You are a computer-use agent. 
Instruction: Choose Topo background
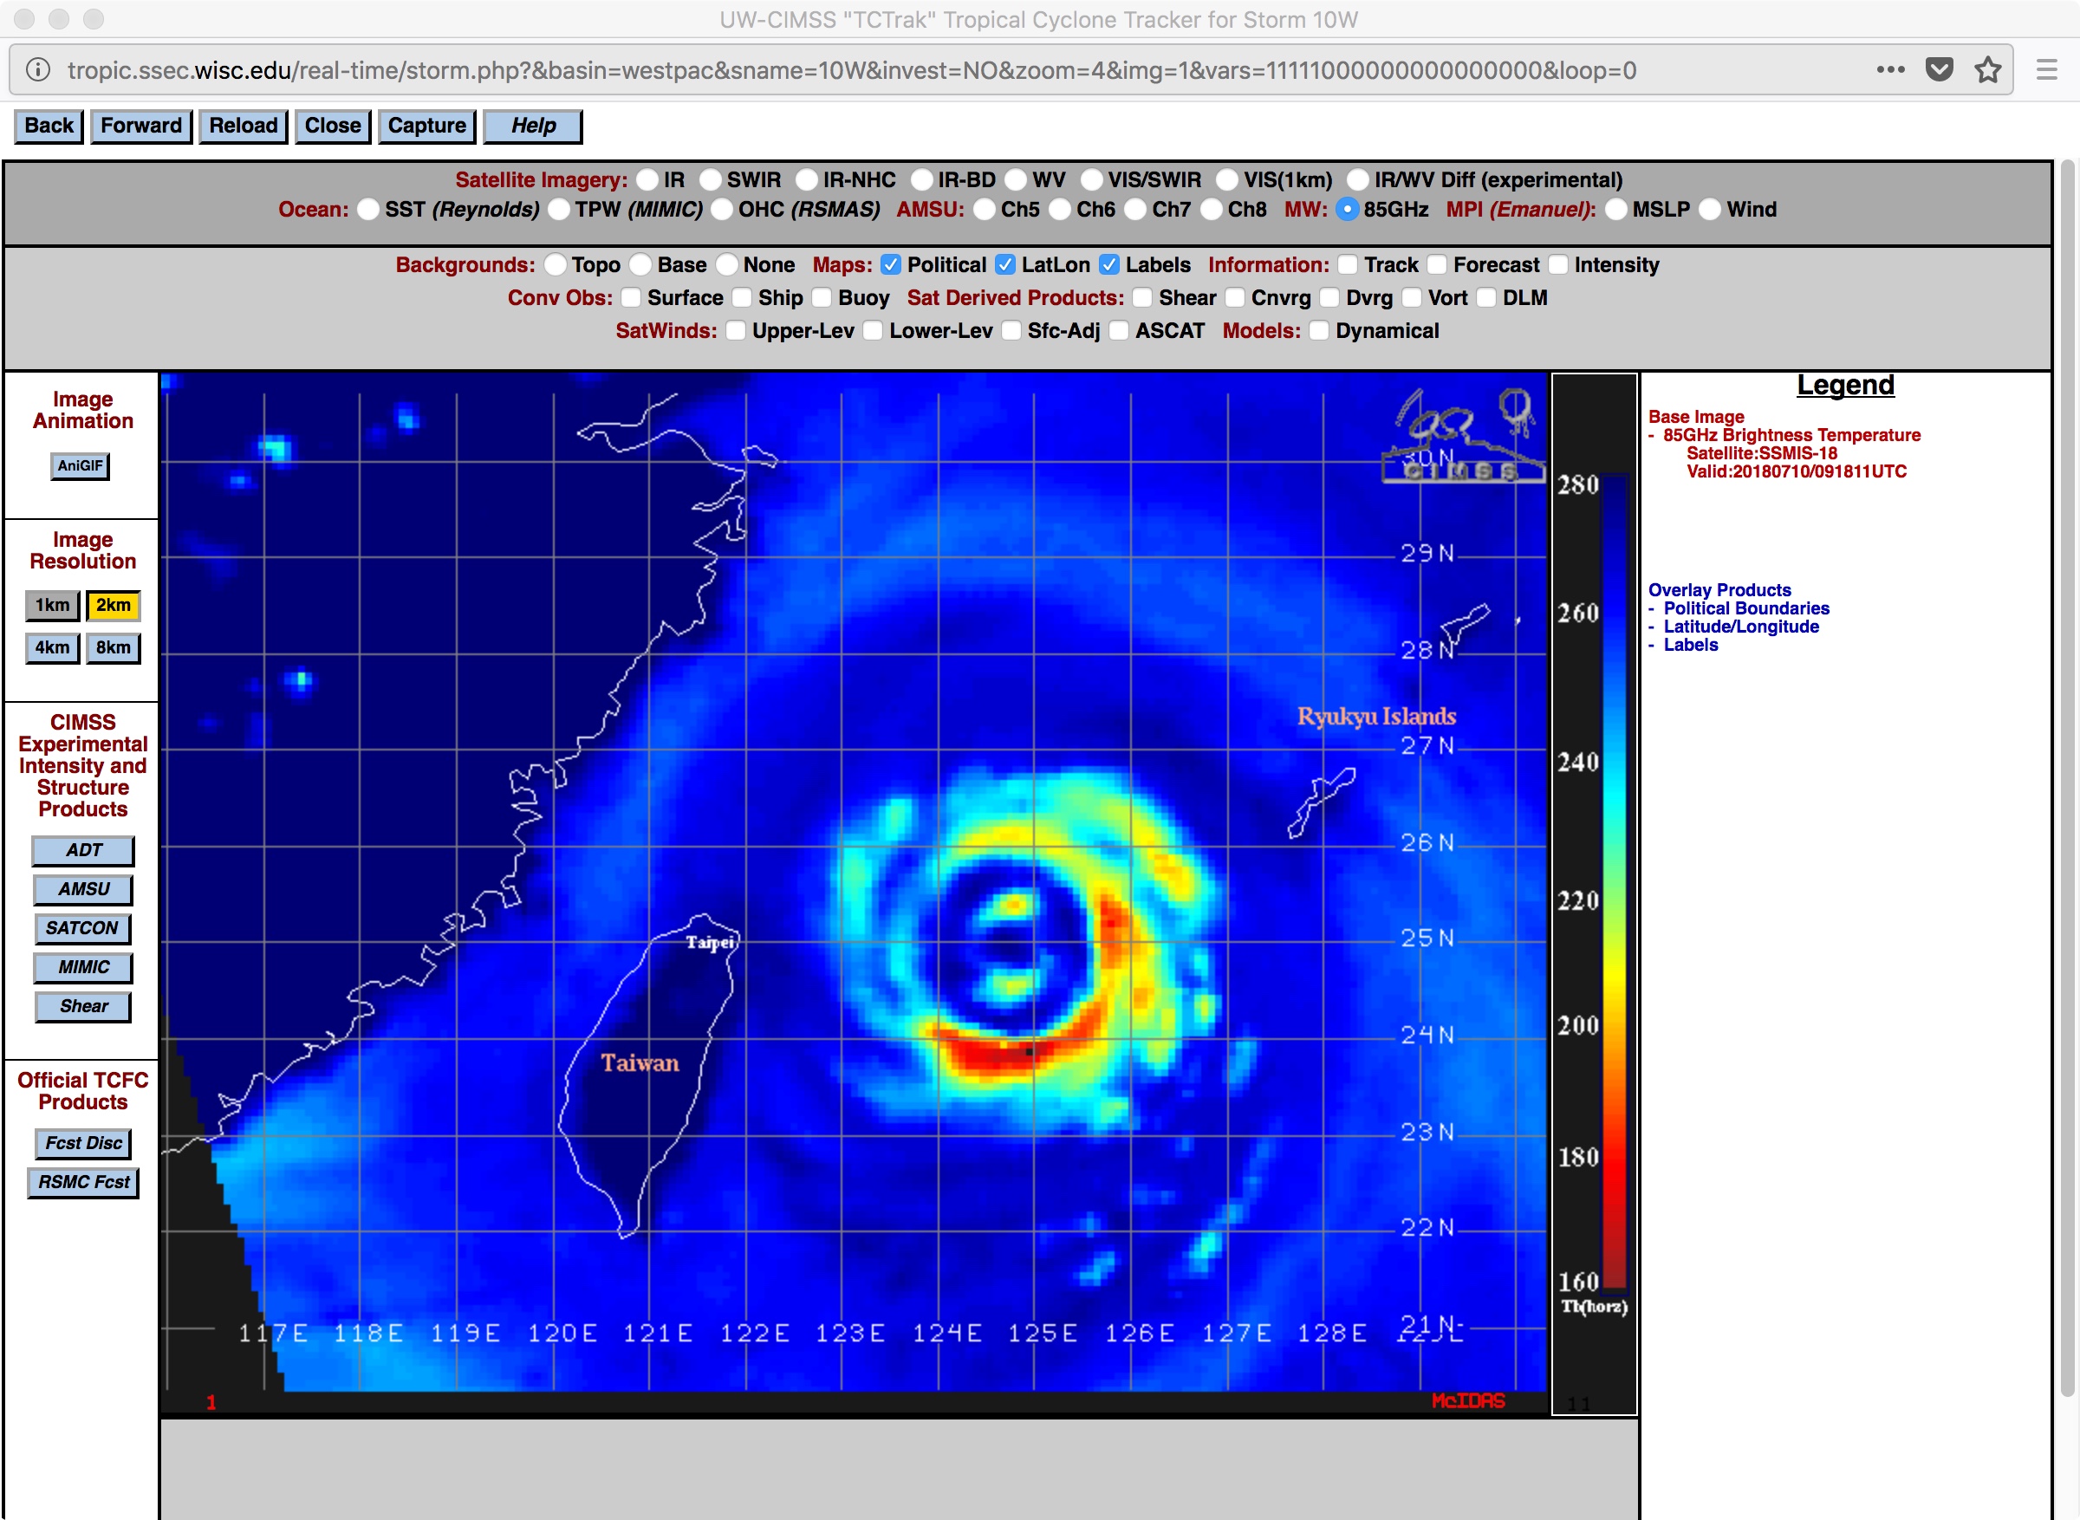(555, 265)
